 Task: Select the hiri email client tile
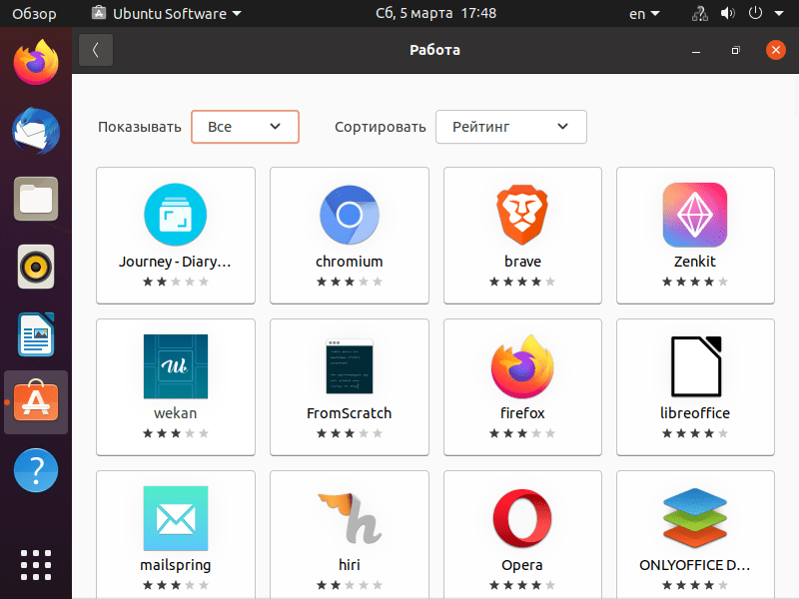(349, 534)
